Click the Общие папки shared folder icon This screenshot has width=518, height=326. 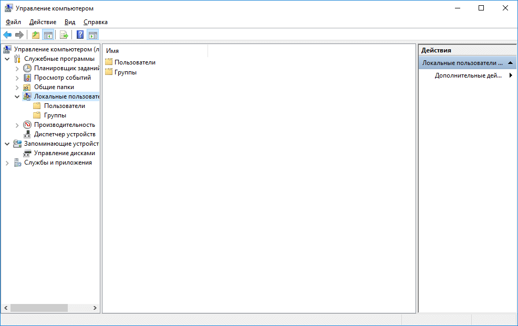[27, 88]
